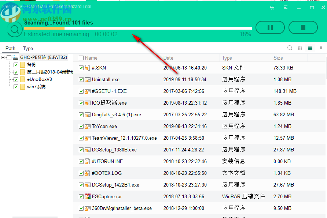Viewport: 327px width, 218px height.
Task: Check the select-all Name column checkbox
Action: [x=81, y=58]
